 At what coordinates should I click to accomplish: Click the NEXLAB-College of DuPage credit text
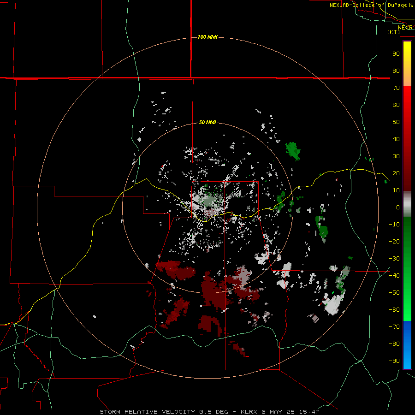point(371,5)
